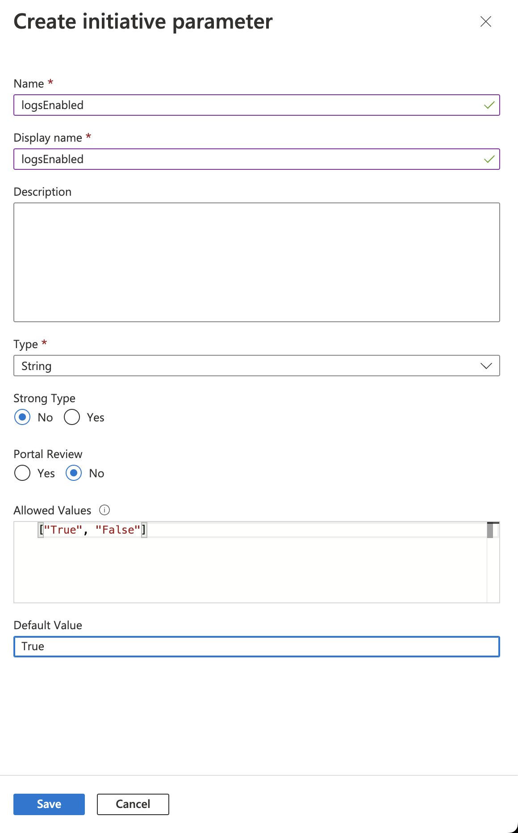This screenshot has width=518, height=833.
Task: Cancel creating the parameter
Action: (x=133, y=804)
